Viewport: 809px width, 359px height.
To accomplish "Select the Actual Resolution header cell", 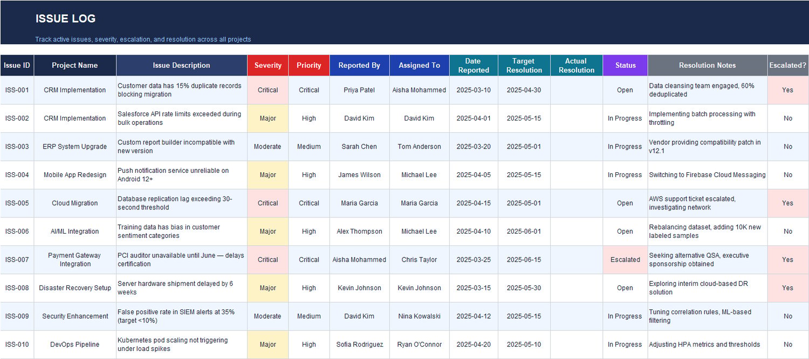I will (x=576, y=65).
